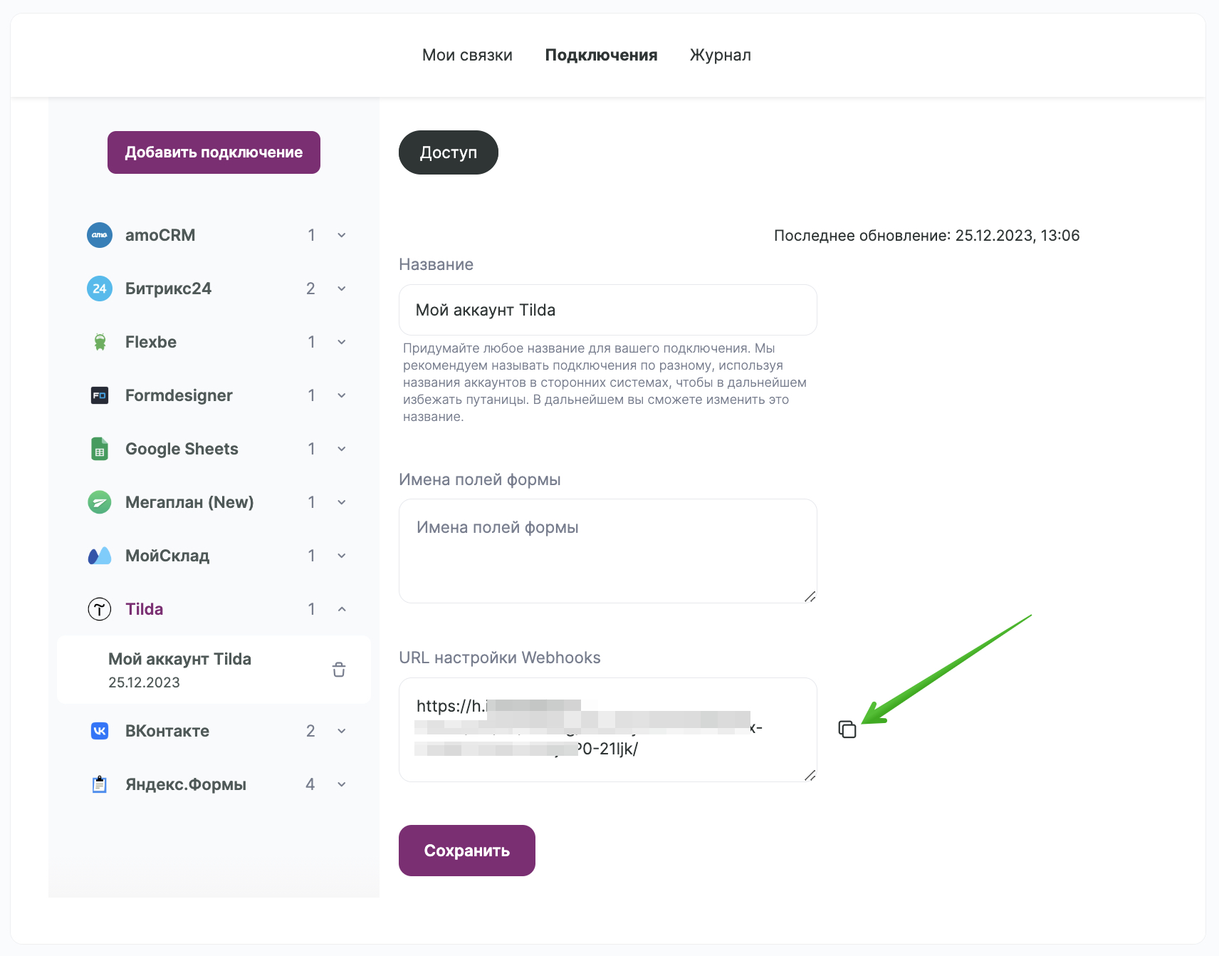This screenshot has width=1219, height=956.
Task: Switch to the Подключения tab
Action: tap(601, 55)
